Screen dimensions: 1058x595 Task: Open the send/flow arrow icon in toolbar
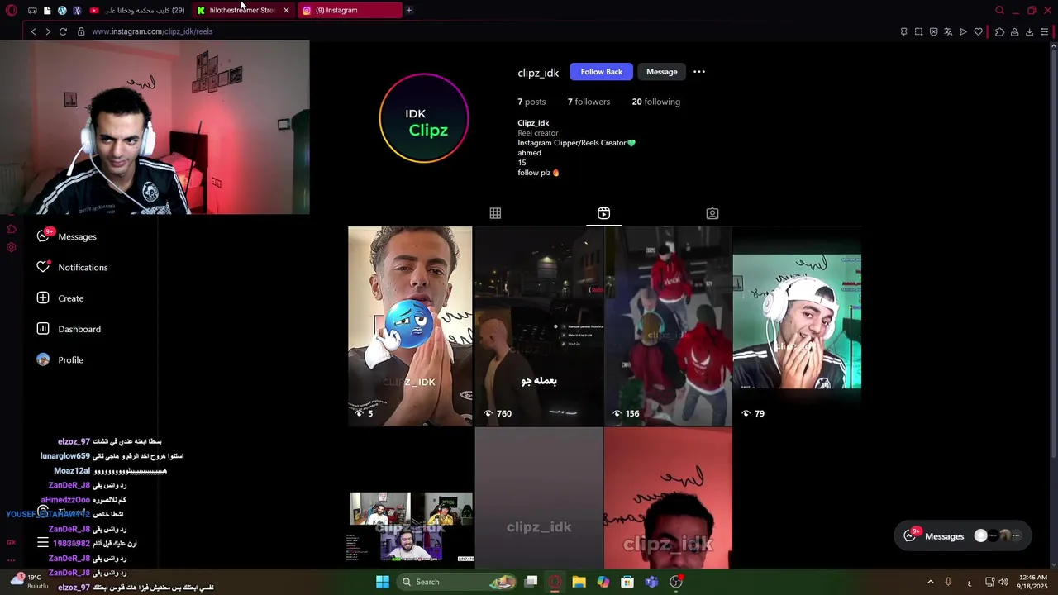[x=963, y=31]
